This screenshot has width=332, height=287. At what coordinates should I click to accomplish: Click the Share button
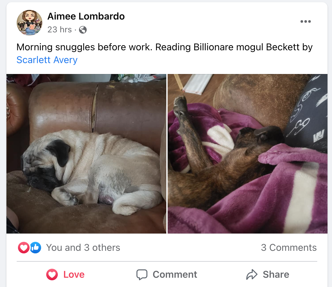pyautogui.click(x=268, y=275)
